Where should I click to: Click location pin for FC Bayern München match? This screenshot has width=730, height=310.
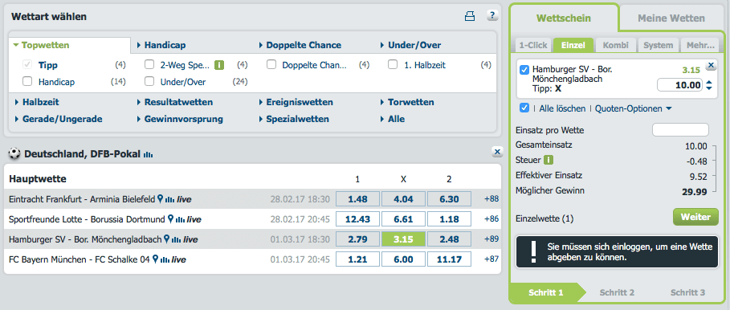click(x=155, y=259)
